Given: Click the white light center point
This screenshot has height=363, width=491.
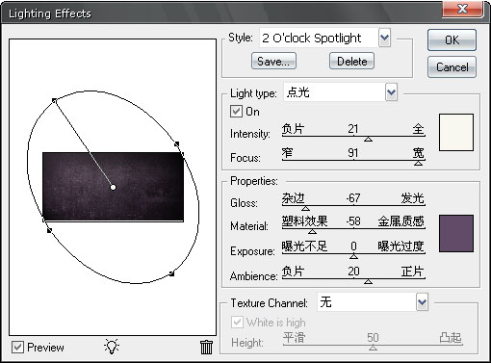Looking at the screenshot, I should (x=113, y=187).
